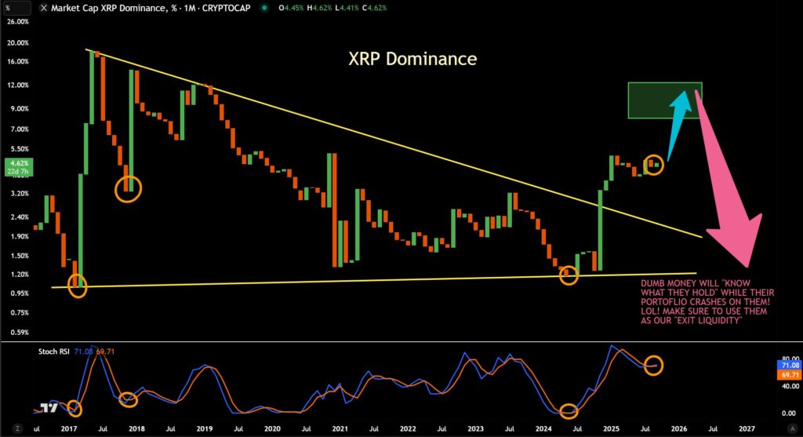This screenshot has width=803, height=437.
Task: Click the TradingView logo watermark link
Action: [49, 408]
